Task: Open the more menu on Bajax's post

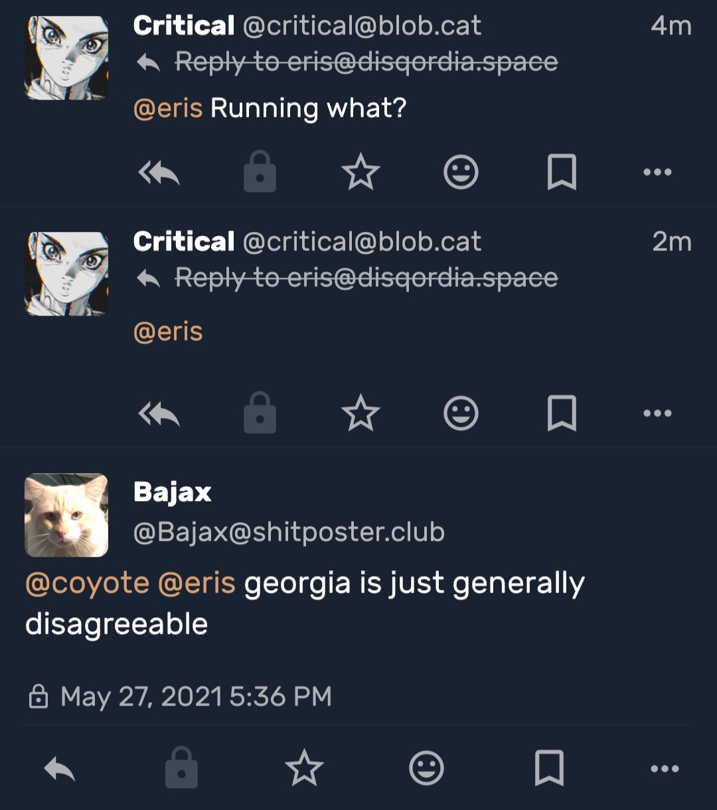Action: tap(665, 769)
